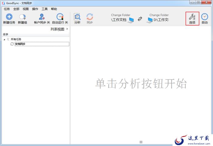Viewport: 213px width, 146px height.
Task: Click the 文档同步 job name field
Action: click(x=42, y=44)
